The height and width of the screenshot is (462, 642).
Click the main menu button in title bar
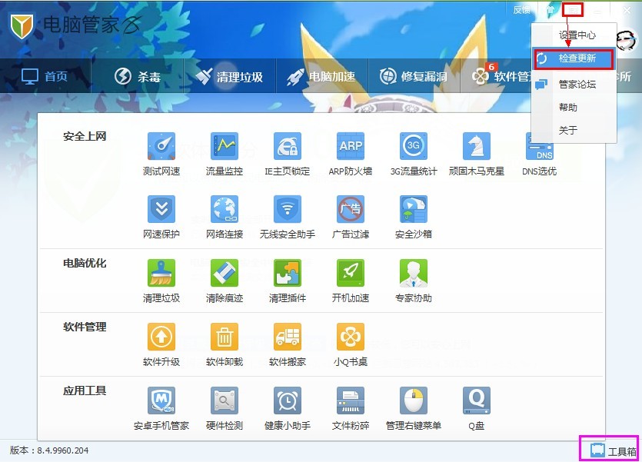point(572,10)
